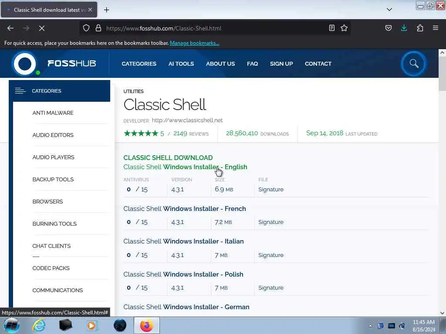This screenshot has width=446, height=334.
Task: Open Signature for the French installer
Action: coord(271,222)
